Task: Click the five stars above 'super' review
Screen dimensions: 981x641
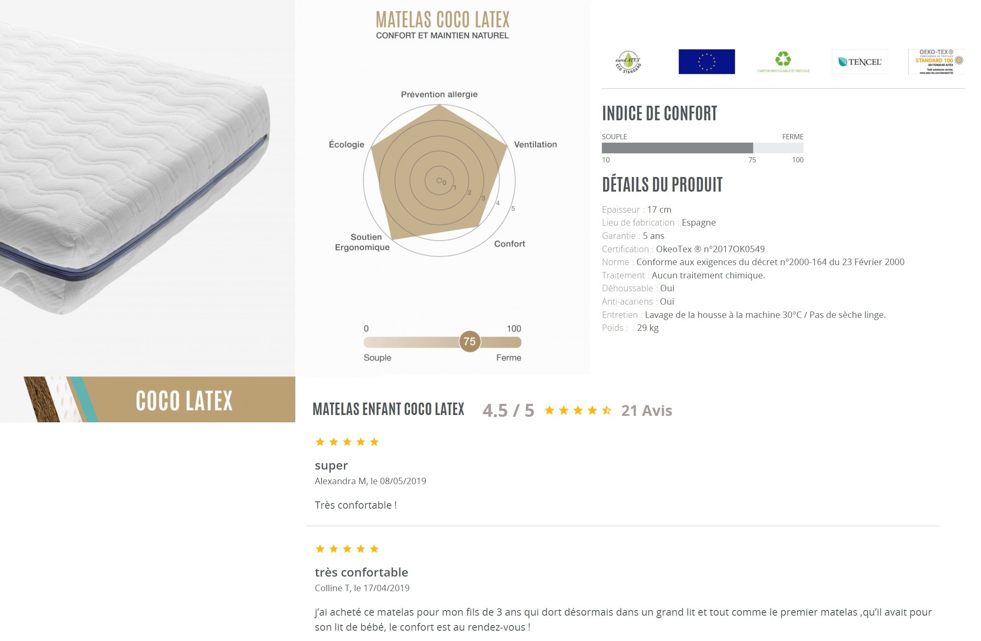Action: 347,442
